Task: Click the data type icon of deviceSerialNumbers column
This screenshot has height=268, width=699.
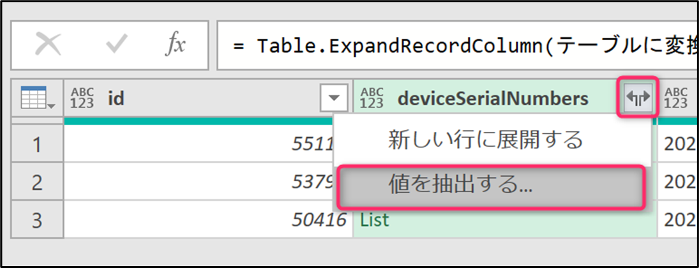Action: pos(371,98)
